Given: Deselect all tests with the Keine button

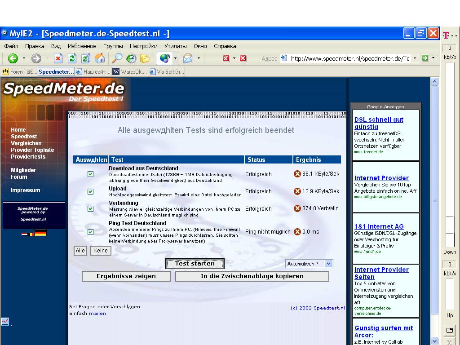Looking at the screenshot, I should tap(100, 251).
